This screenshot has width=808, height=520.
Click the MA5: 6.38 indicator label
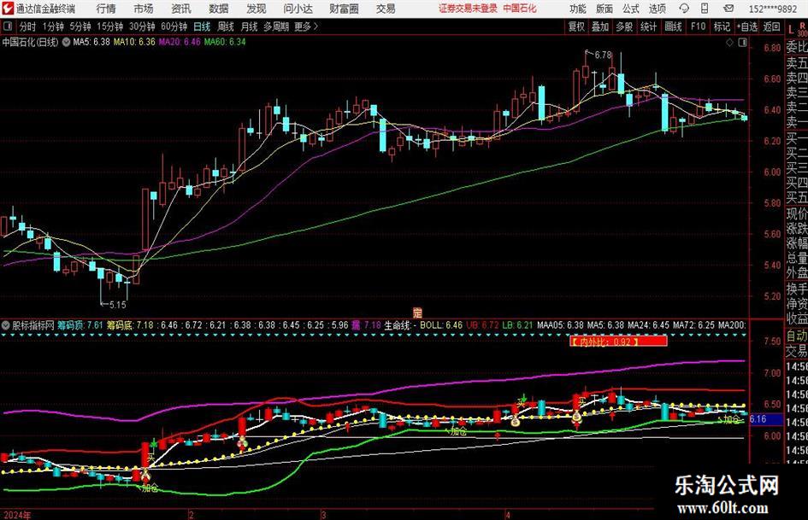point(91,42)
